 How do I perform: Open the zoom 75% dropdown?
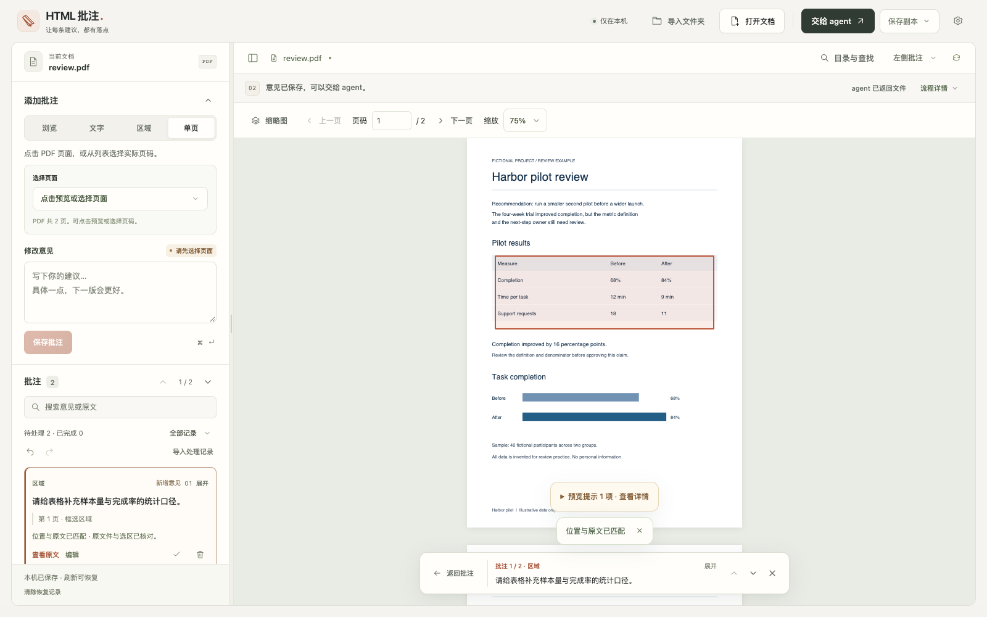(x=525, y=121)
